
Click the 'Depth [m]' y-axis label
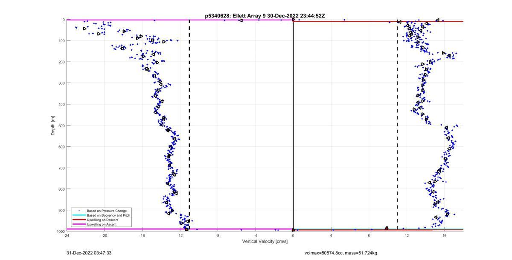53,126
